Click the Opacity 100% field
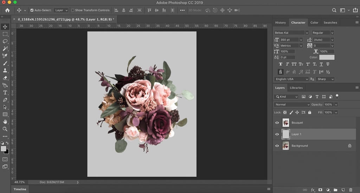The image size is (360, 193). [x=328, y=104]
